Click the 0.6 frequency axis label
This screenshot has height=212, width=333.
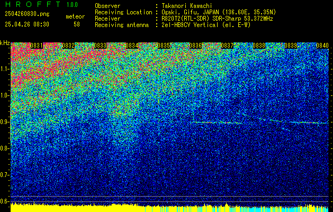tap(4, 201)
